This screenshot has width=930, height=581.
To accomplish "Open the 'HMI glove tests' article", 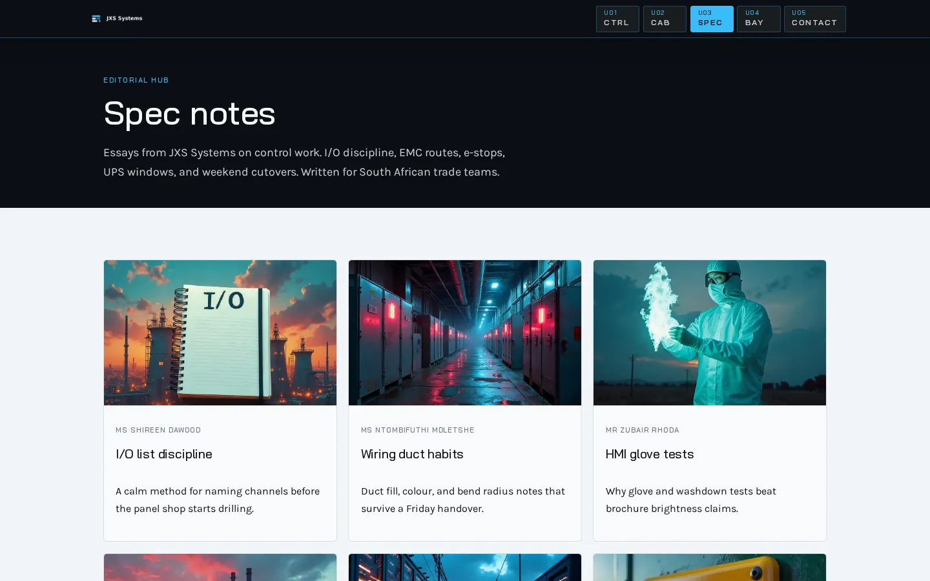I will point(650,454).
